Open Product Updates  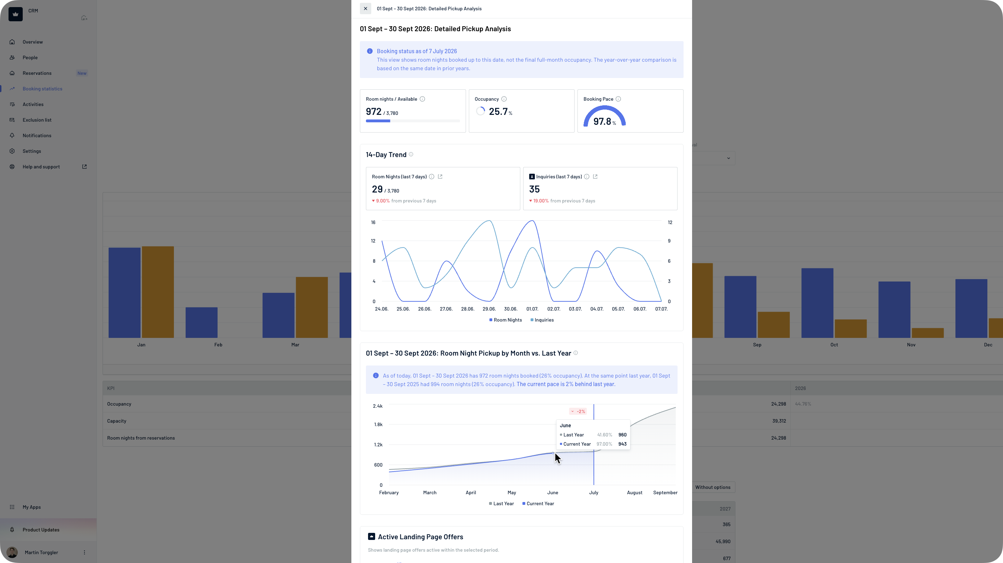point(48,530)
